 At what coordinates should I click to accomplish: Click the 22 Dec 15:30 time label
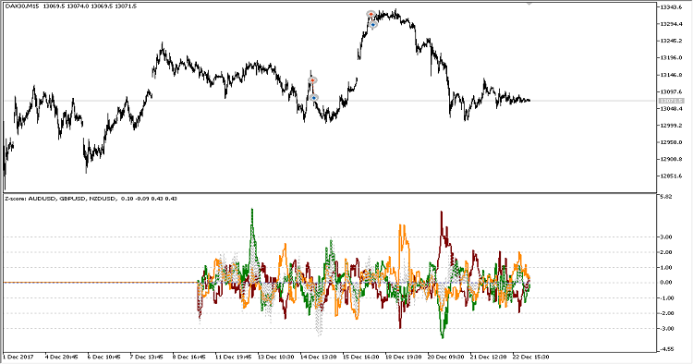(x=530, y=357)
